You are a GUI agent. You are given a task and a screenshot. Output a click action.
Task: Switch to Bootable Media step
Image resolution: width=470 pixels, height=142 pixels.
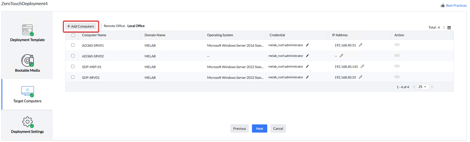[27, 63]
